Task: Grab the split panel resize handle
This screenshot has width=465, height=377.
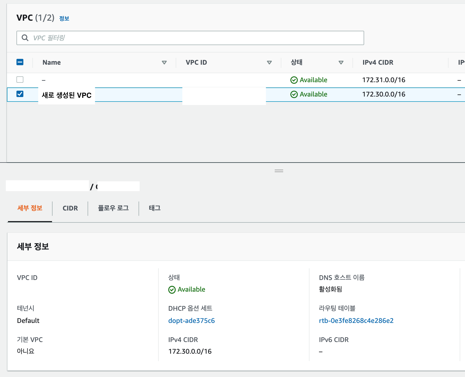Action: coord(279,171)
